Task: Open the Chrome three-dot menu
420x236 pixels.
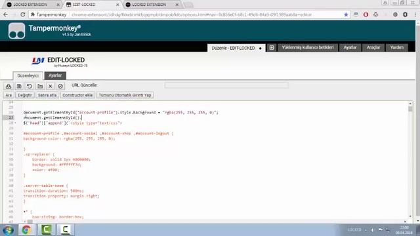Action: tap(415, 14)
